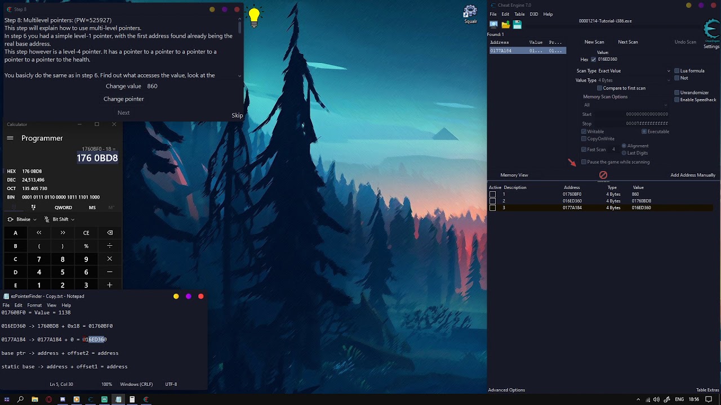The image size is (721, 405).
Task: Open the notification center icon
Action: tap(709, 399)
